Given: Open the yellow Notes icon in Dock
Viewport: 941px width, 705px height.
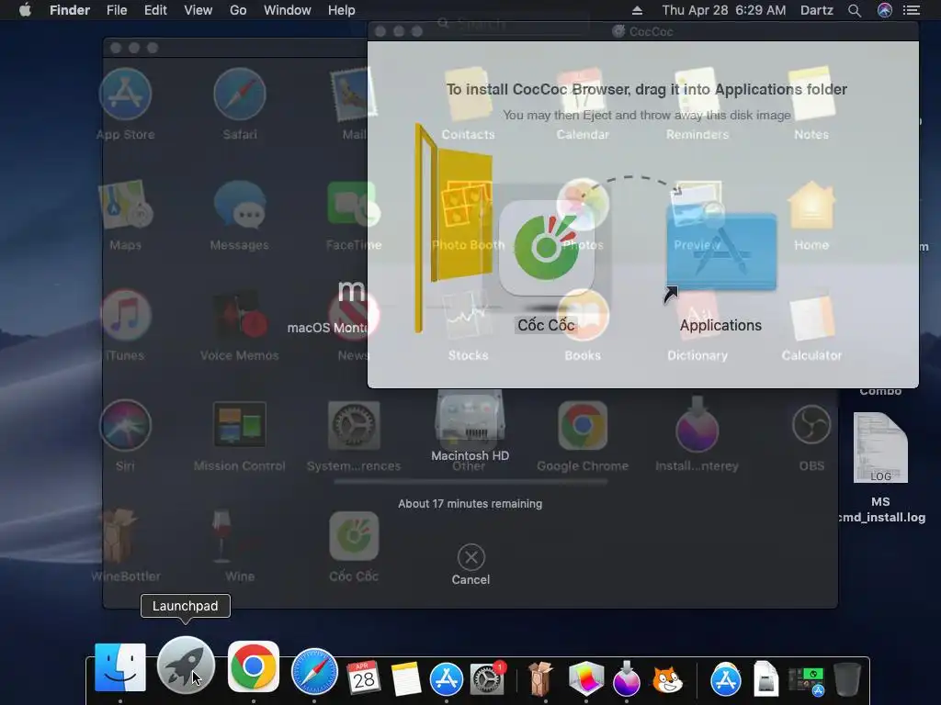Looking at the screenshot, I should [405, 678].
